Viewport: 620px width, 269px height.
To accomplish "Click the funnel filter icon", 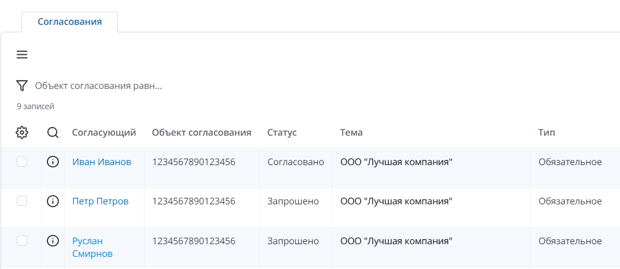I will coord(22,86).
